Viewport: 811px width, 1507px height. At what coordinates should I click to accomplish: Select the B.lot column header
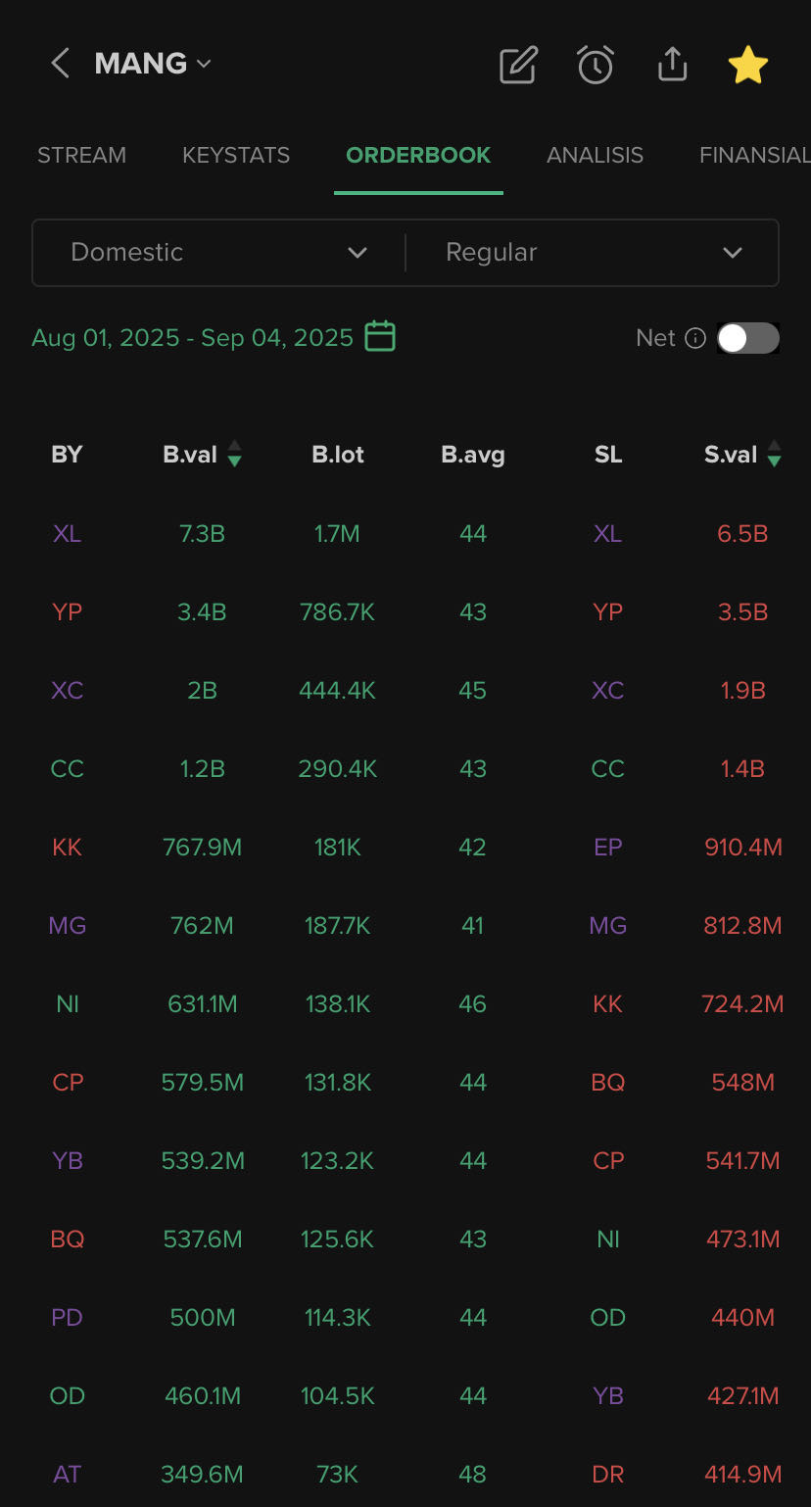[x=338, y=455]
